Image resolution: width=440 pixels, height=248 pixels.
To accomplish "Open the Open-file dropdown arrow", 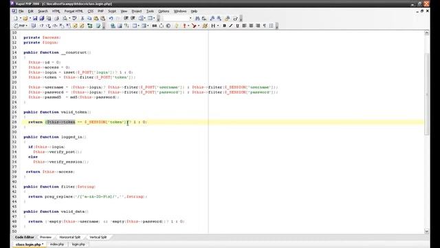I will (30, 19).
